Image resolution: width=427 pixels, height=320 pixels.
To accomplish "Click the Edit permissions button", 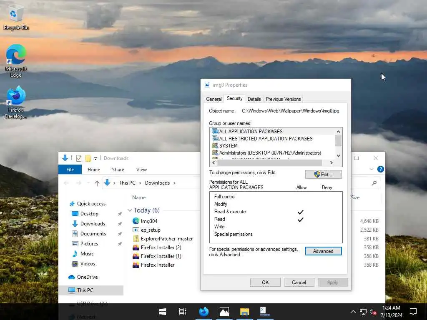I will [x=323, y=175].
